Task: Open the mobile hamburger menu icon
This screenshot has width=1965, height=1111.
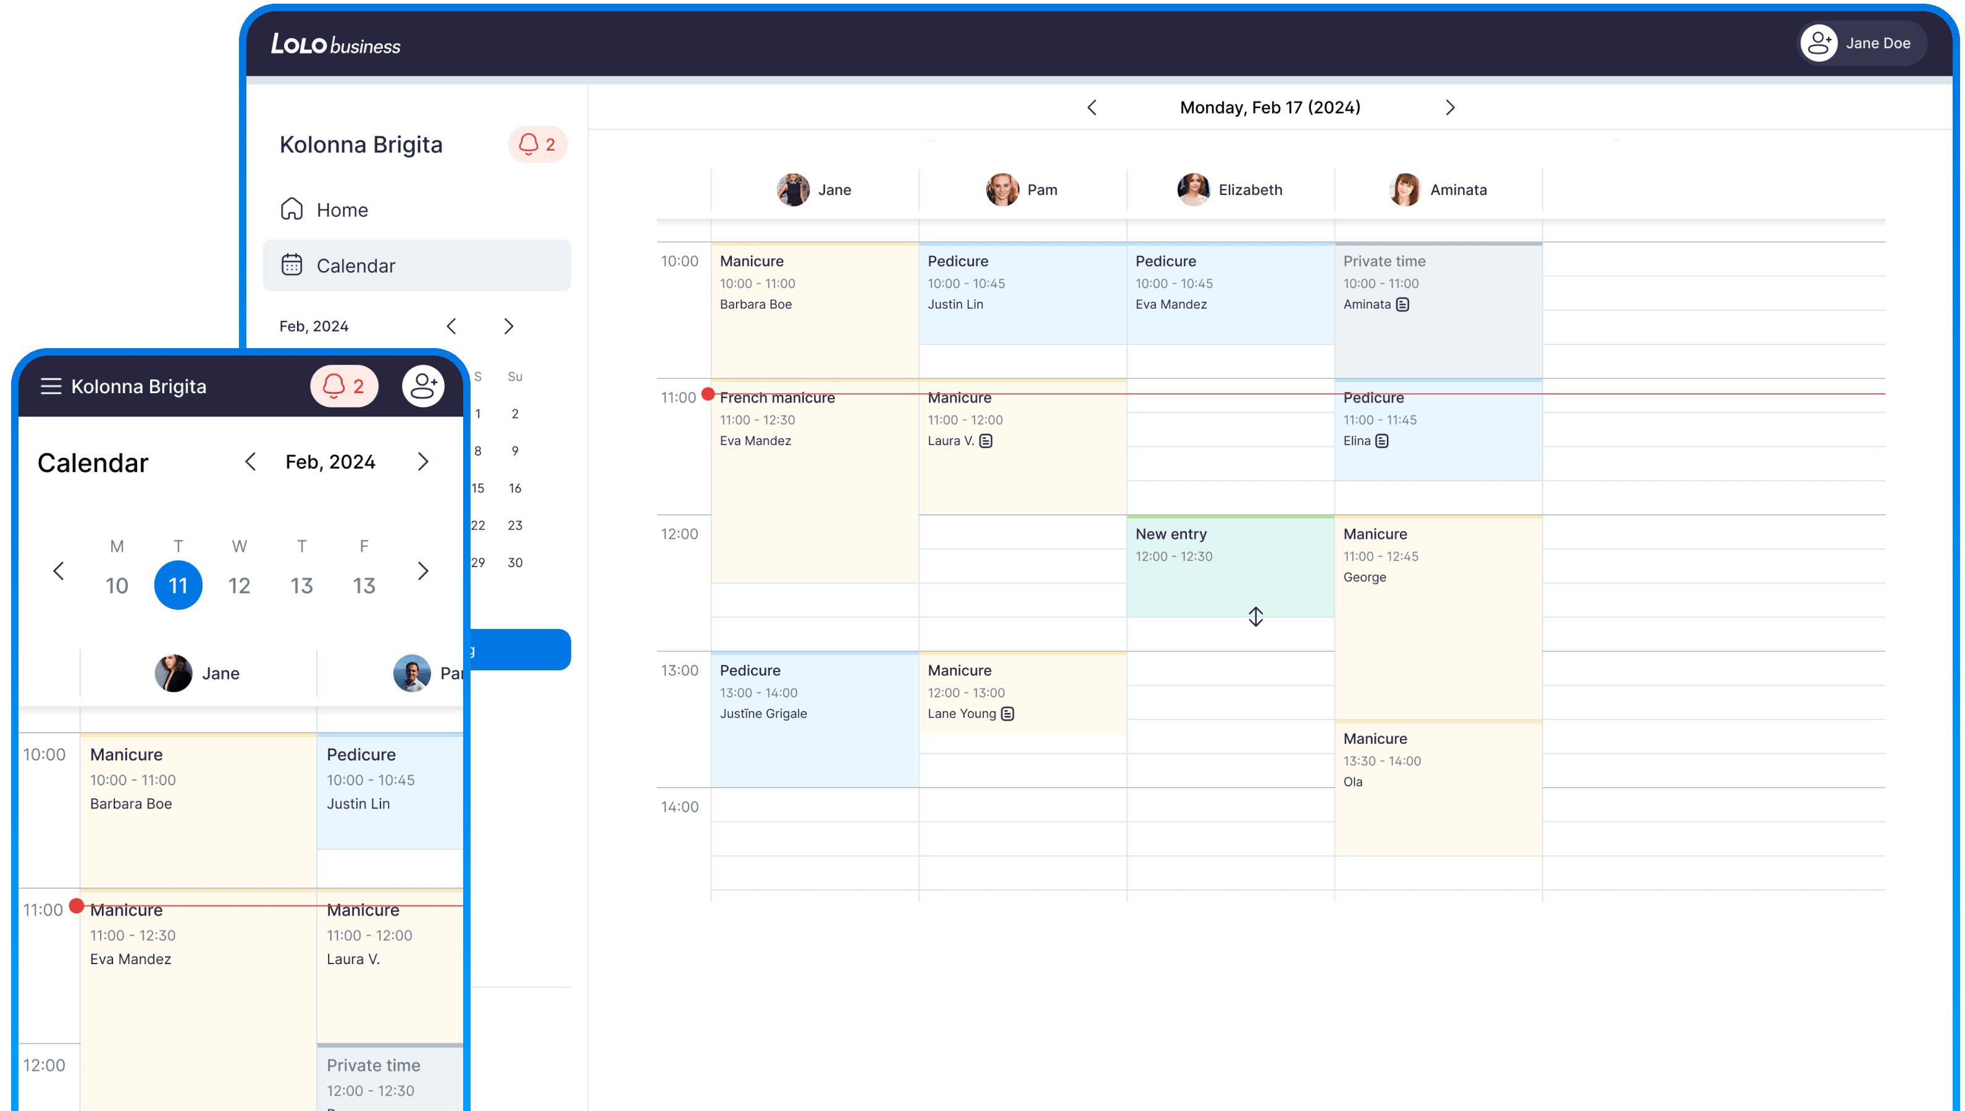Action: (51, 386)
